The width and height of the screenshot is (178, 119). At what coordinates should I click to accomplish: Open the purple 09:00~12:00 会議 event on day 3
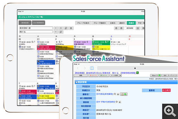click(83, 43)
